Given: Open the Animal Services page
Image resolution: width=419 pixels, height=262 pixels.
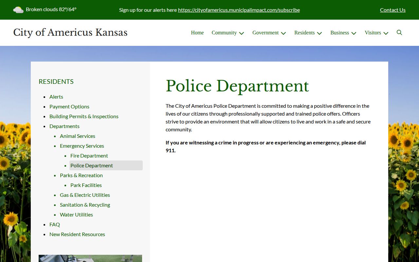Looking at the screenshot, I should pos(78,136).
